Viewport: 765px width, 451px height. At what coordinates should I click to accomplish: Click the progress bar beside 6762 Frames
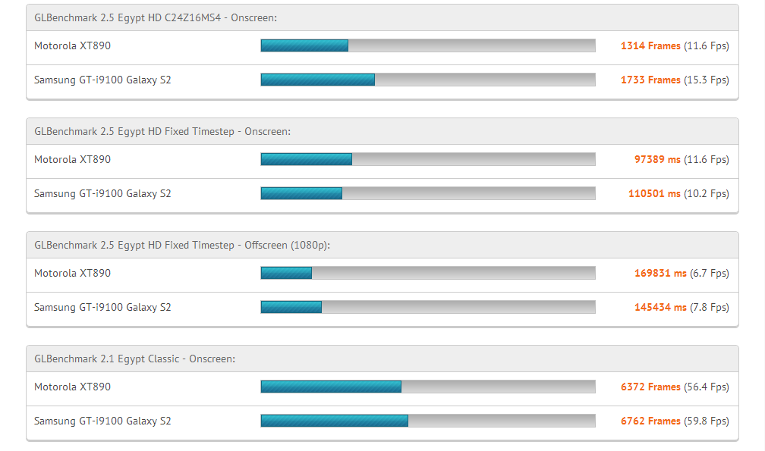[x=428, y=421]
